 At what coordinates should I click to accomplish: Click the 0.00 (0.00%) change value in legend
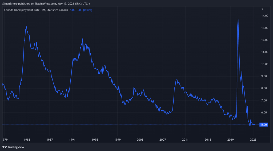(84, 10)
